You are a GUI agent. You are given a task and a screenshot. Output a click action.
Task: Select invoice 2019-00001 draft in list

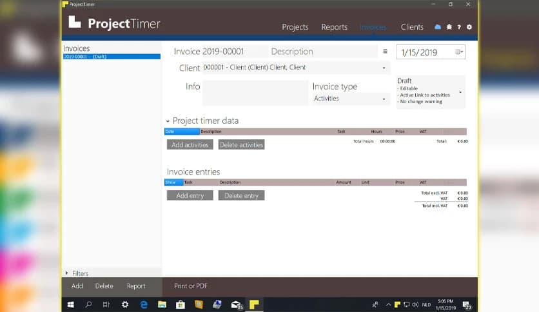[111, 57]
